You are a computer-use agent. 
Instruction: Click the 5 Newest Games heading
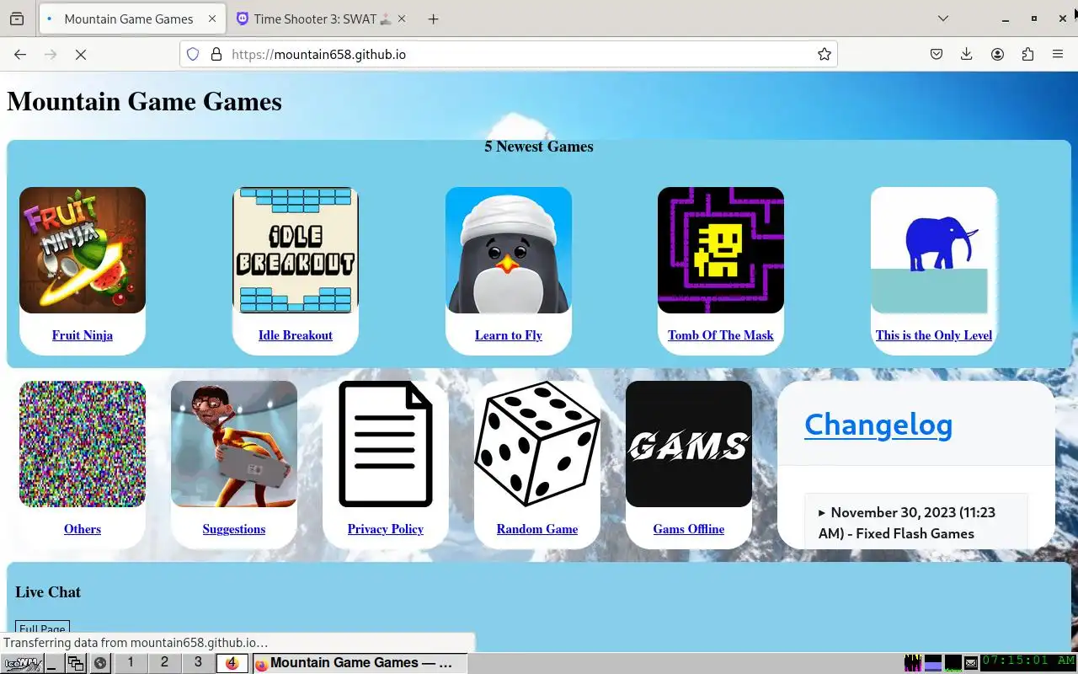point(539,147)
